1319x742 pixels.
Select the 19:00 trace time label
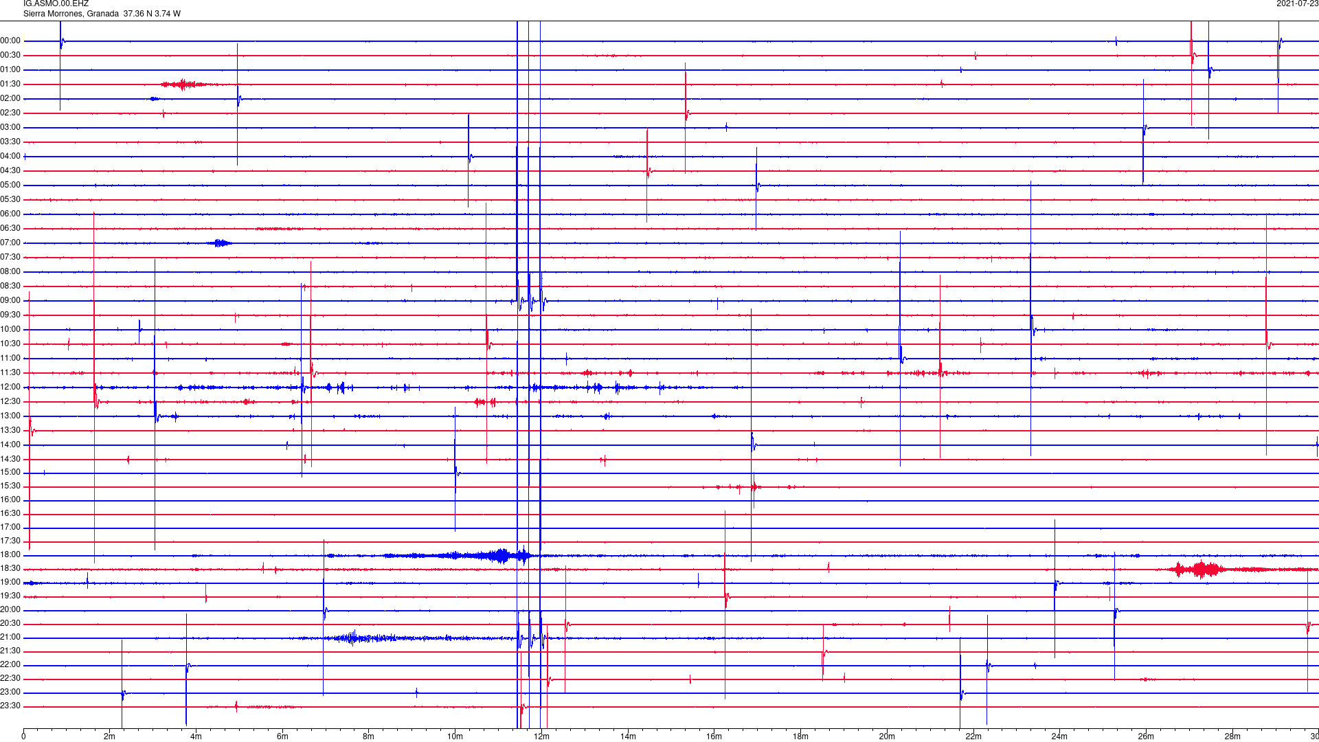click(x=10, y=583)
